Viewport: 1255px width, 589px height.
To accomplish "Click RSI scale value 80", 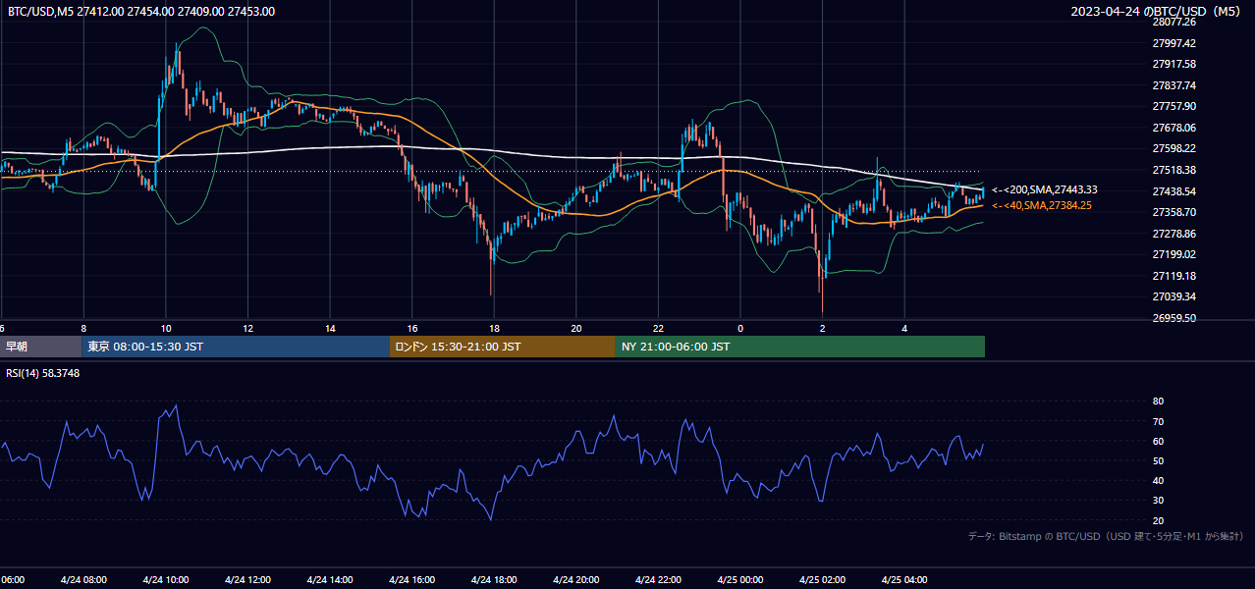I will (1158, 402).
